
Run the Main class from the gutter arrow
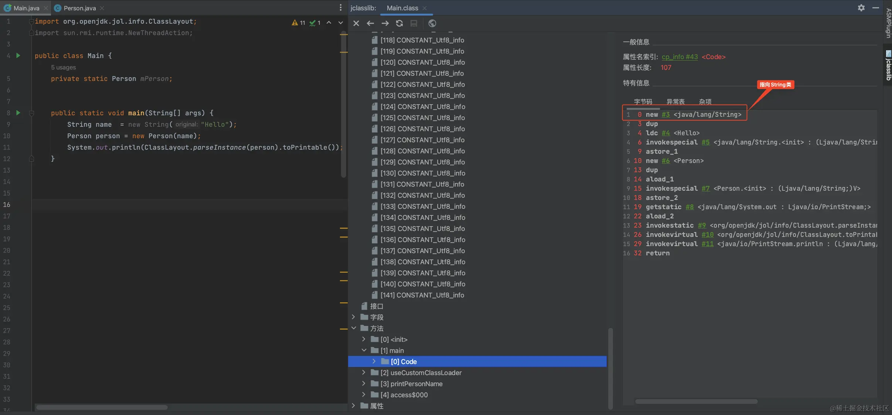[18, 55]
